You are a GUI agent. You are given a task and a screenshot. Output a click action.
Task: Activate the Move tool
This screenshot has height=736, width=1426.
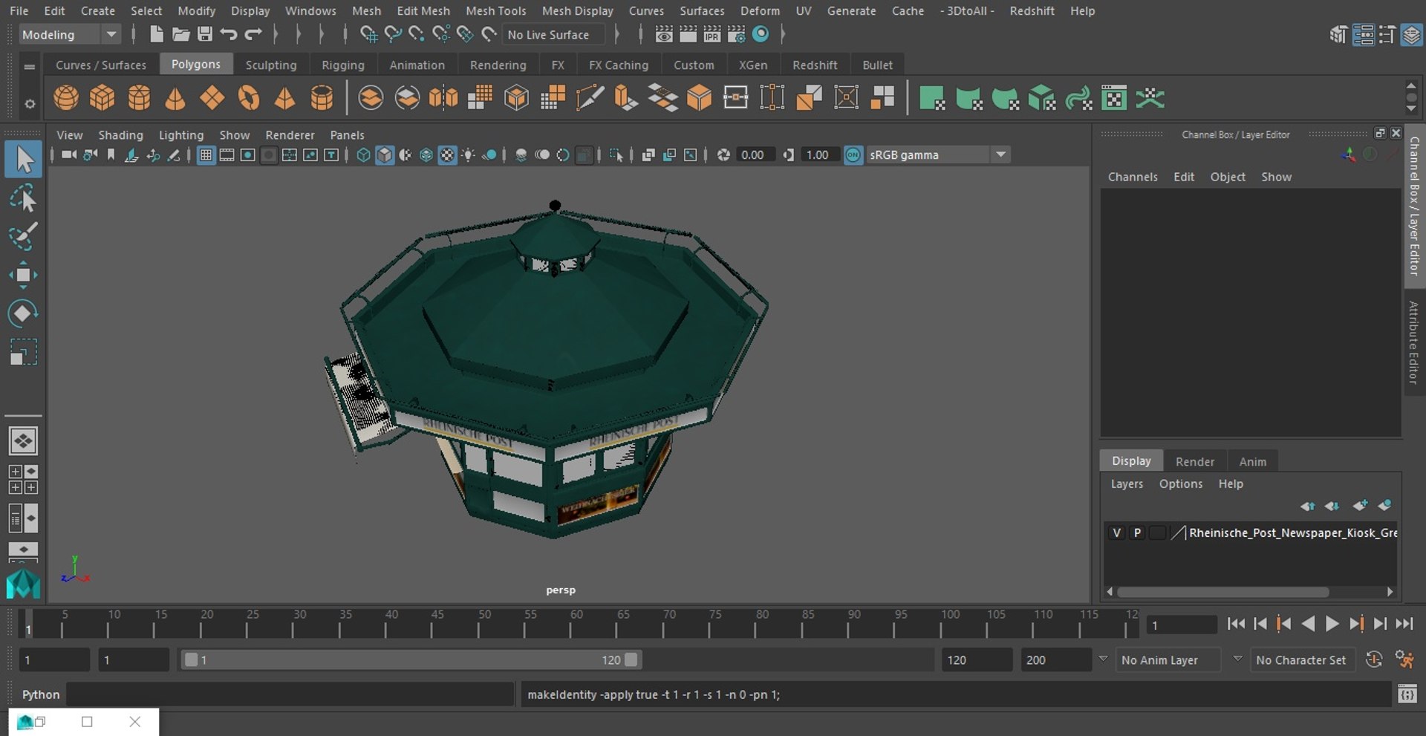(x=23, y=275)
